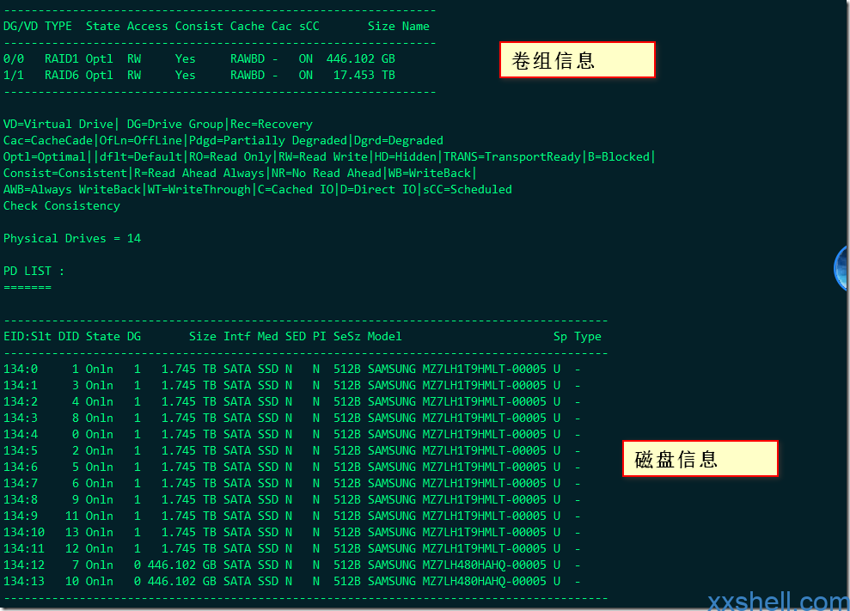Image resolution: width=850 pixels, height=611 pixels.
Task: Select disk row 134:9
Action: 292,516
